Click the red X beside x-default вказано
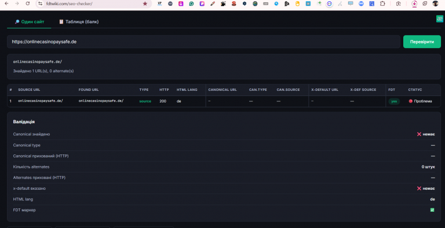Screen dimensions: 445x228 419,188
